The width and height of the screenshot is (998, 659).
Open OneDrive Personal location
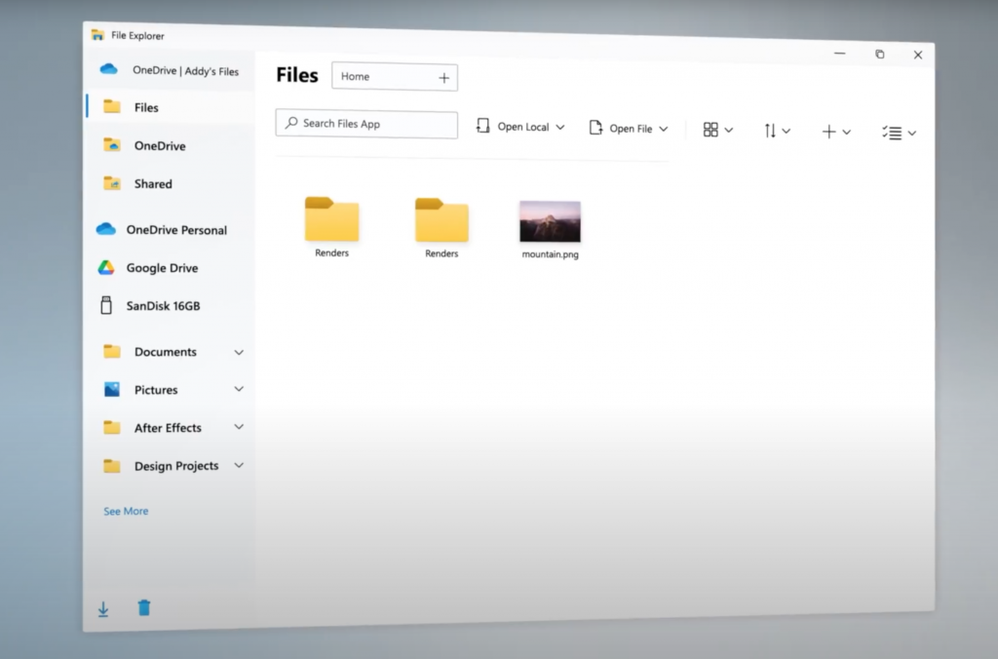[175, 230]
